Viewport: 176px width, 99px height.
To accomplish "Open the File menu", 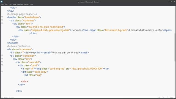I will tap(2, 4).
